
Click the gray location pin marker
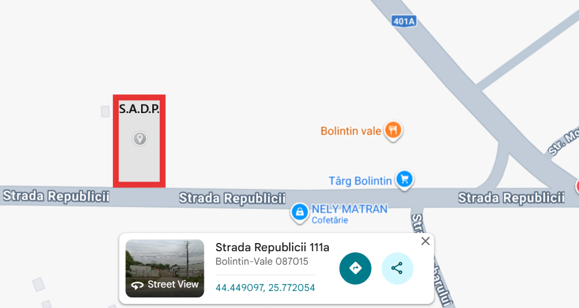coord(139,139)
